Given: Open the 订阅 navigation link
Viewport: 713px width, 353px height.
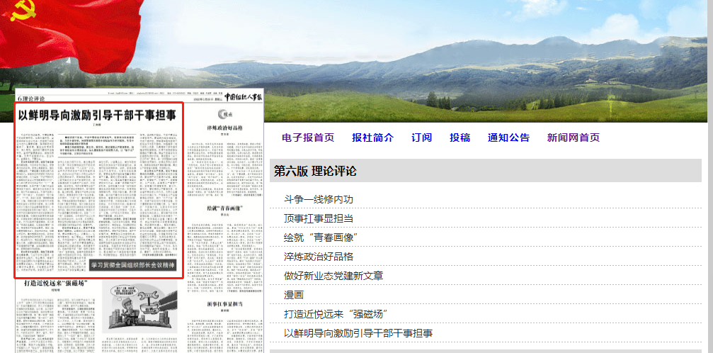Looking at the screenshot, I should tap(421, 138).
